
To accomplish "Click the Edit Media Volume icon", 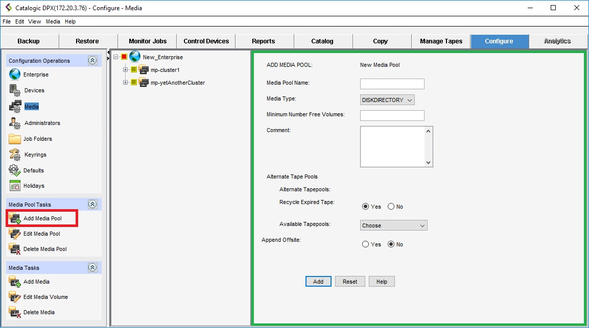I will (x=15, y=297).
